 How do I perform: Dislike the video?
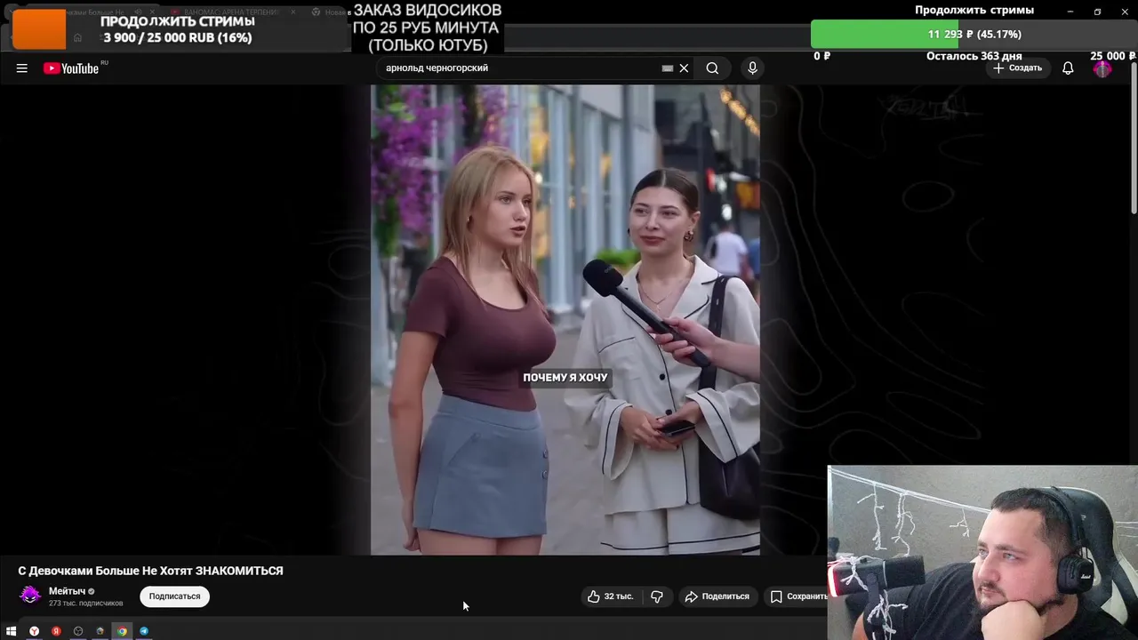point(657,596)
